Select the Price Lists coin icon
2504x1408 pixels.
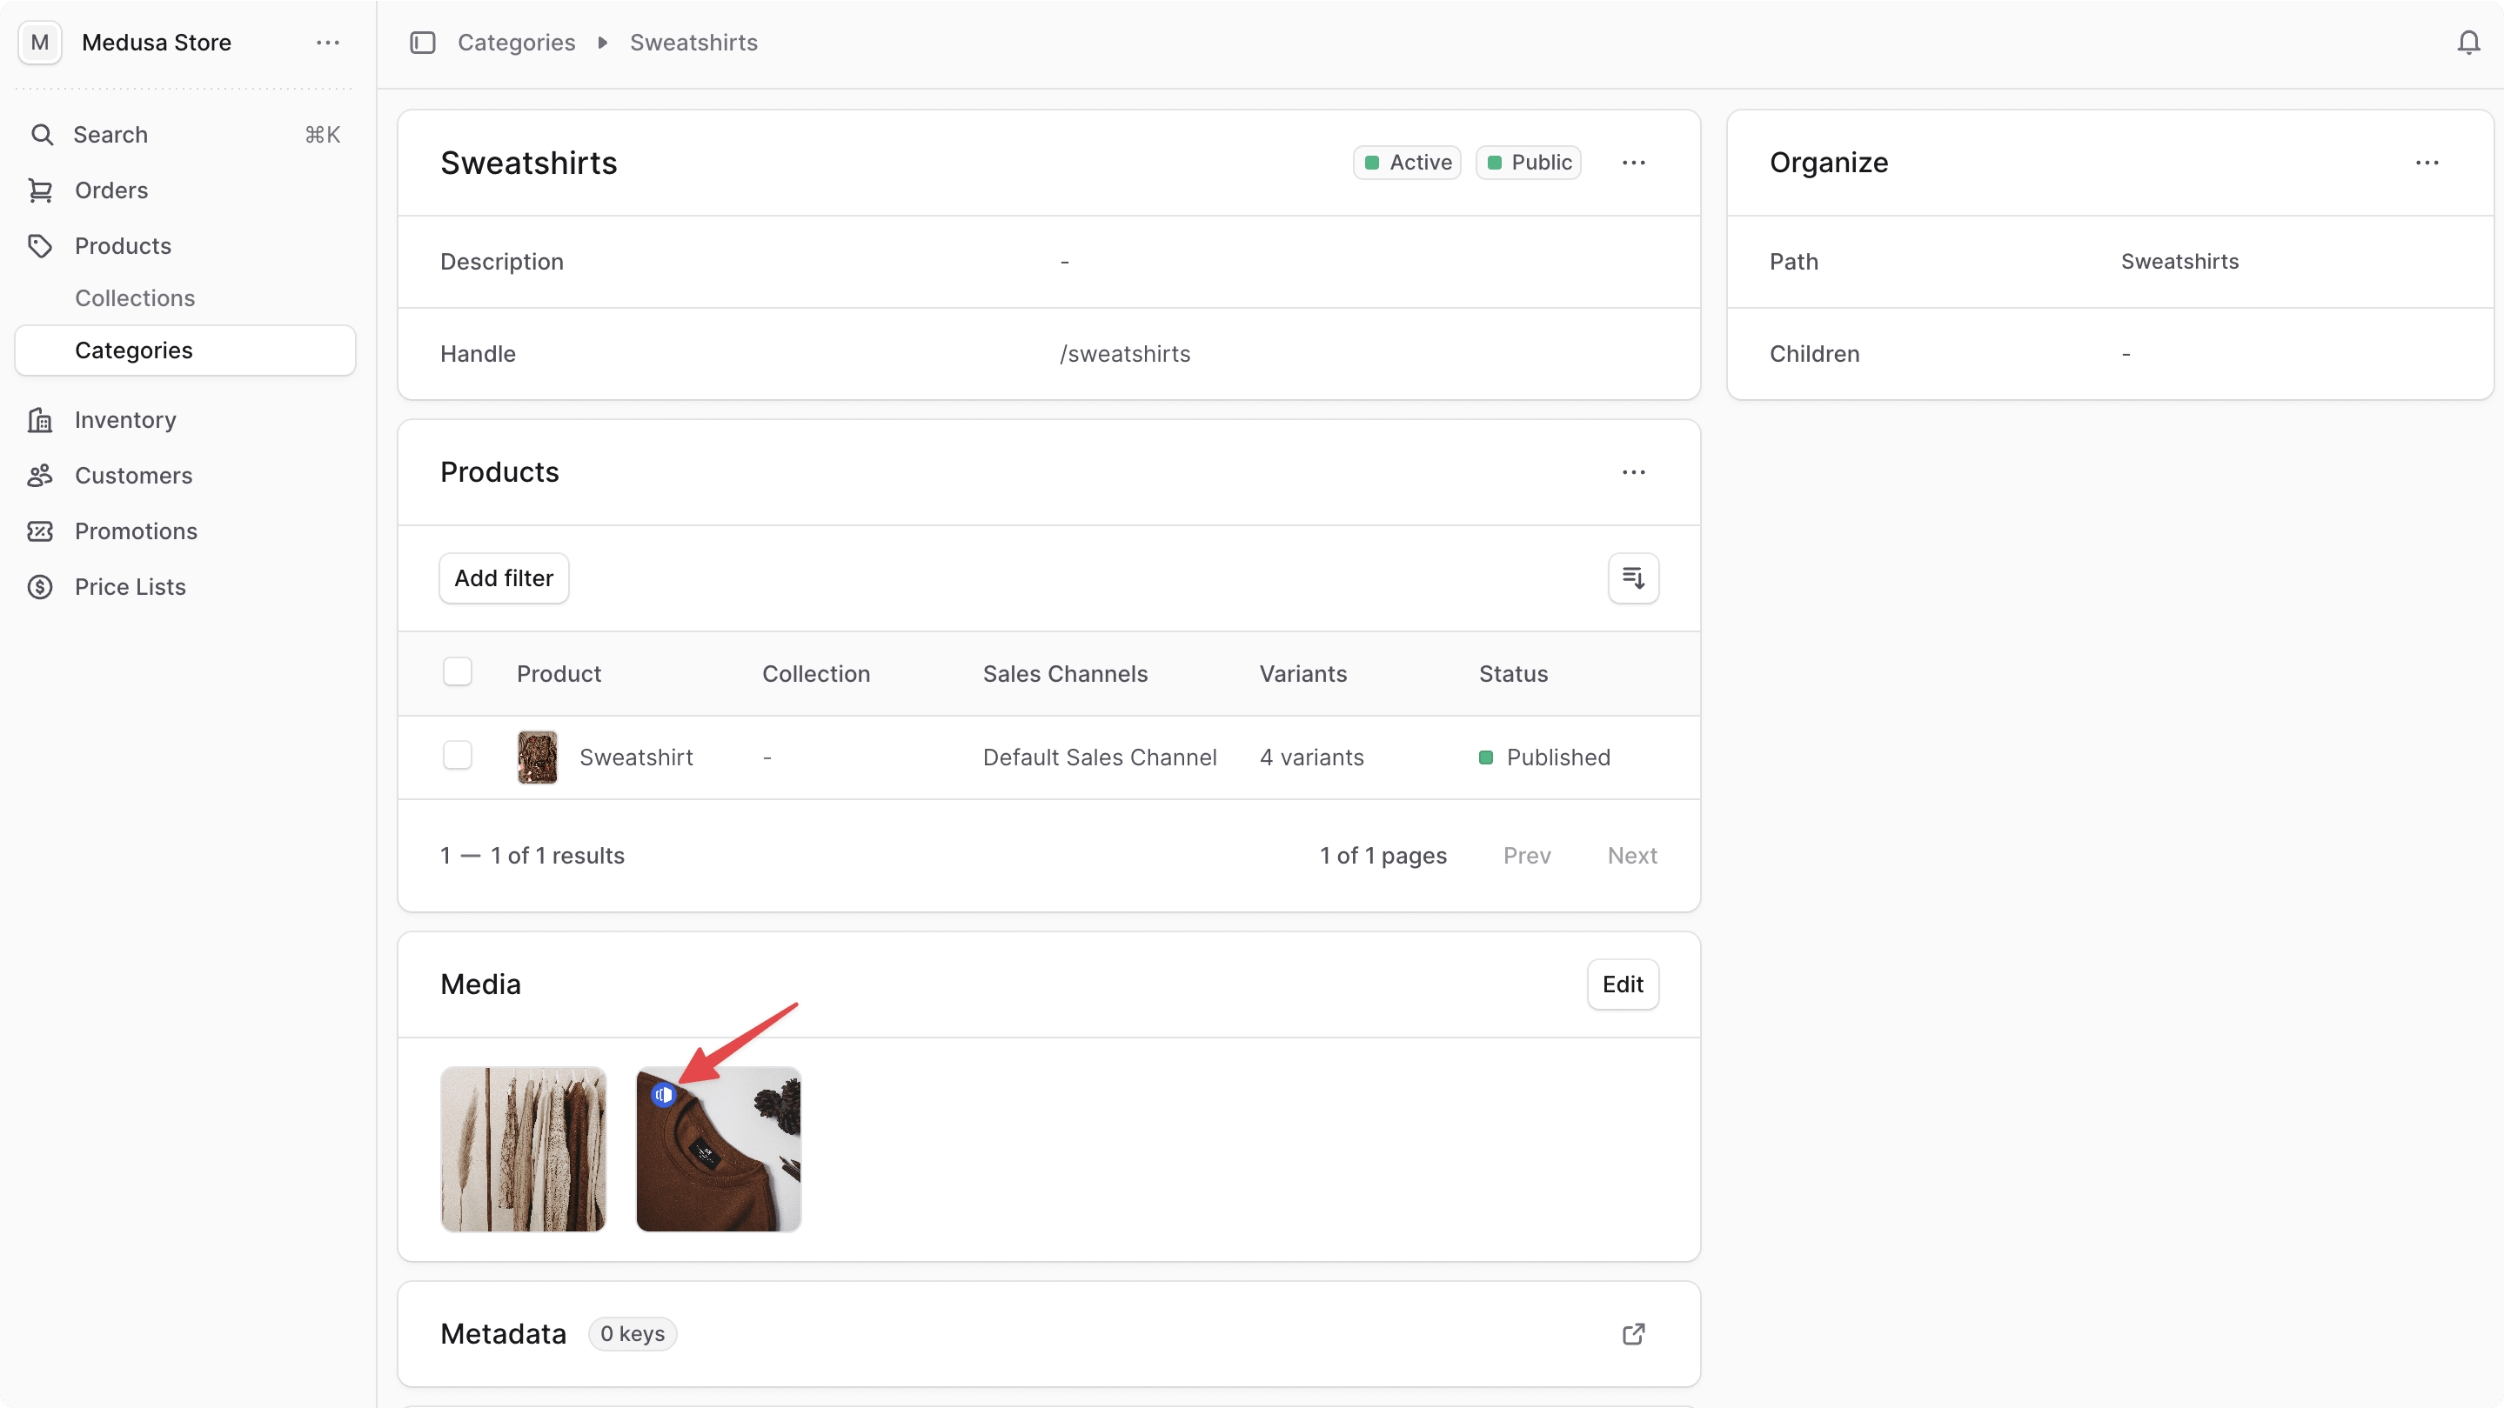(40, 586)
